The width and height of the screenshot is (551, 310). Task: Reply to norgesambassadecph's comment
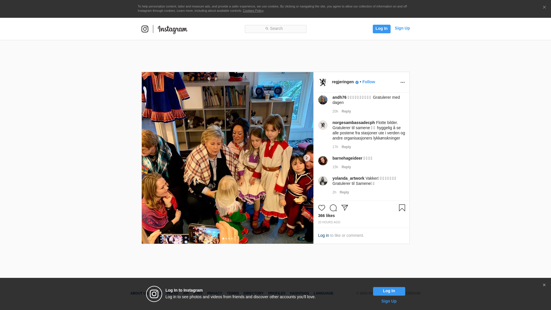(346, 147)
